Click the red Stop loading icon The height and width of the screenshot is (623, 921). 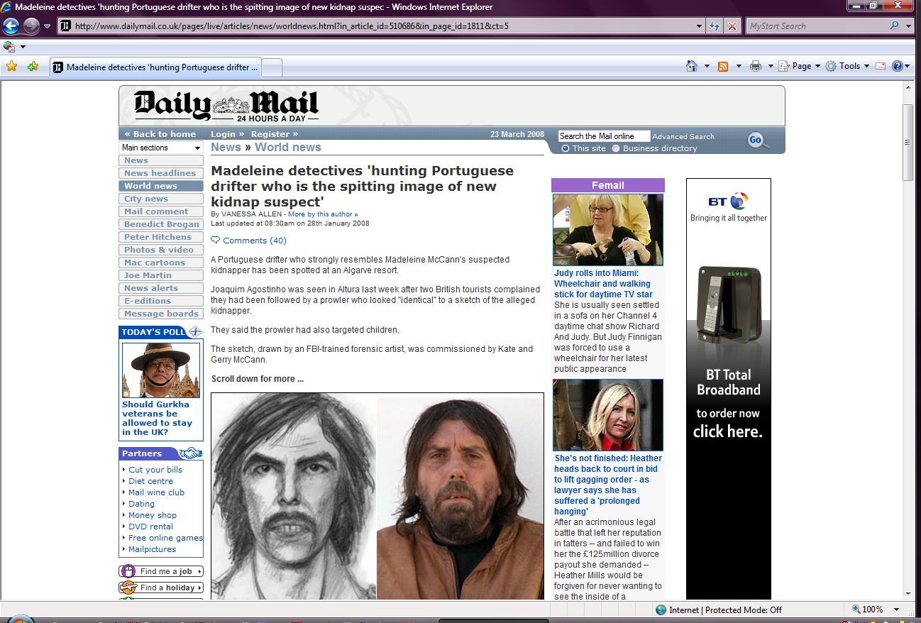[732, 26]
